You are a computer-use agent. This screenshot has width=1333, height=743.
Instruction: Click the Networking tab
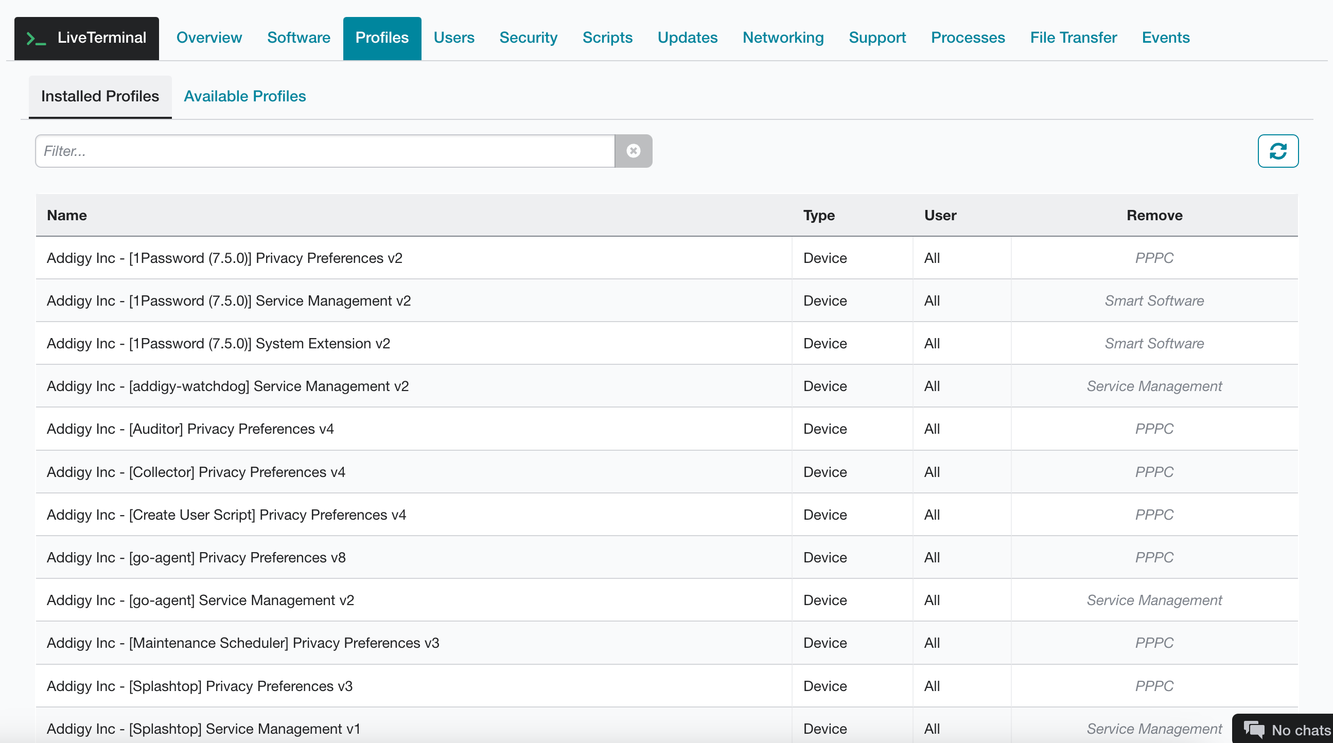[x=782, y=38]
